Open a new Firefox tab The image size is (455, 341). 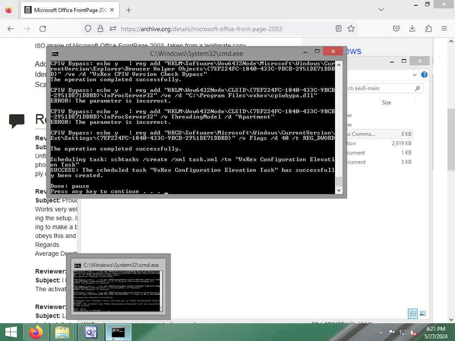click(128, 10)
